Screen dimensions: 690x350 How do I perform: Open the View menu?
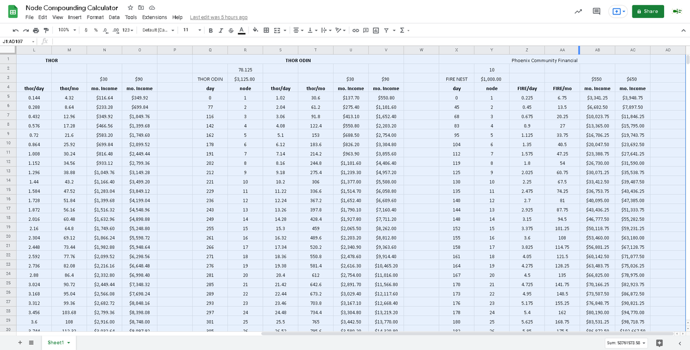click(57, 17)
